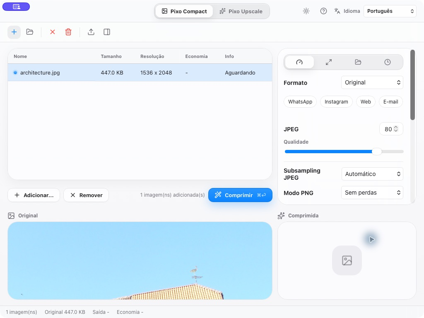Viewport: 424px width, 318px height.
Task: Click the red trash can icon
Action: point(68,32)
